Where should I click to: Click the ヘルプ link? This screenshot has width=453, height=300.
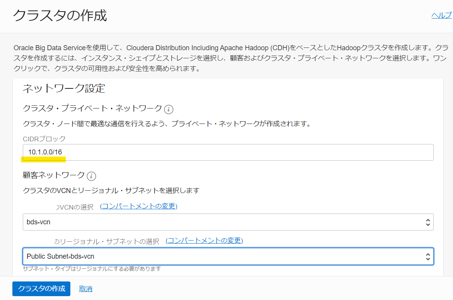click(x=441, y=15)
